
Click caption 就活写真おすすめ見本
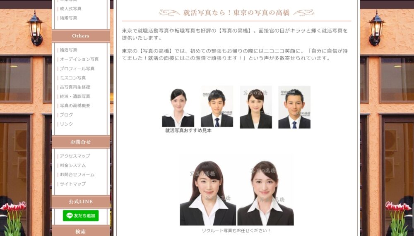(x=188, y=131)
